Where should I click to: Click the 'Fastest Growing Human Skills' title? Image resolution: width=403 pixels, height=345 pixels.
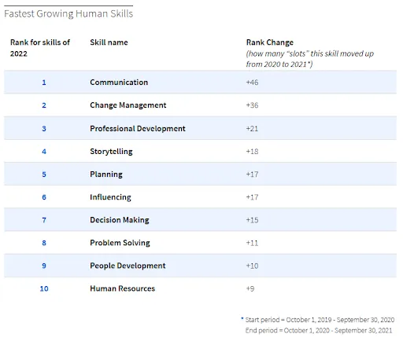pos(68,14)
